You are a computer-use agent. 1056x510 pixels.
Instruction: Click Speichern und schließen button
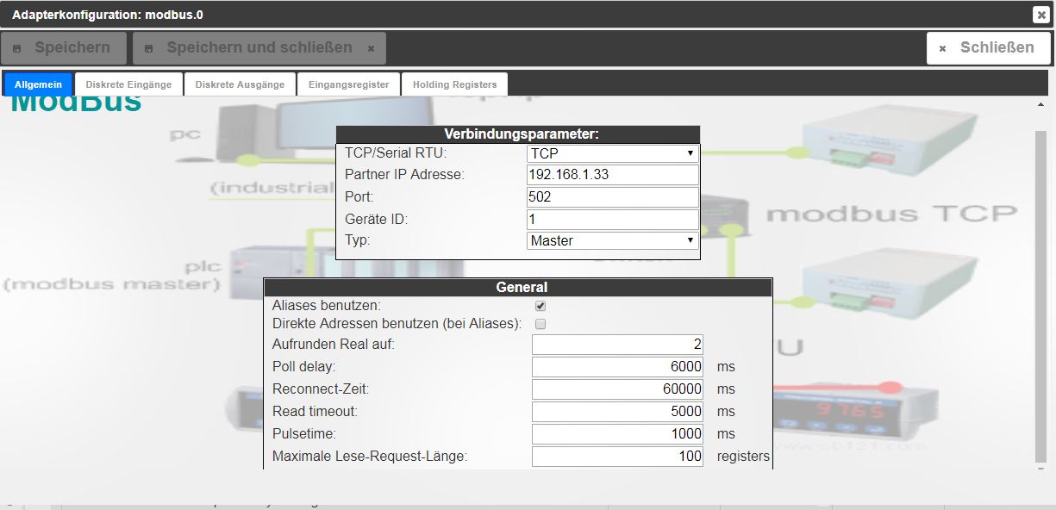(x=259, y=48)
